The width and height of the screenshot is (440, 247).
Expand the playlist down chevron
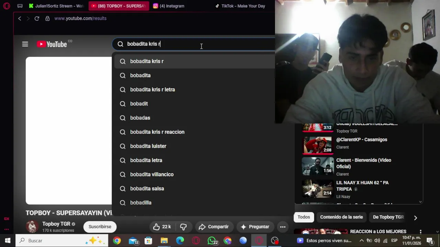[420, 202]
